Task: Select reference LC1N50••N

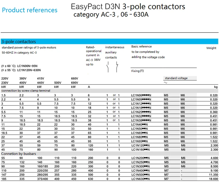Action: pos(139,129)
